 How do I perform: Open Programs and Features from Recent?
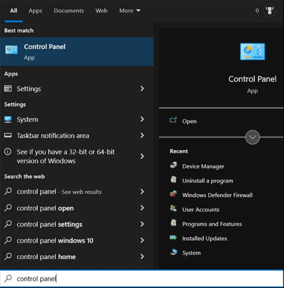coord(212,224)
